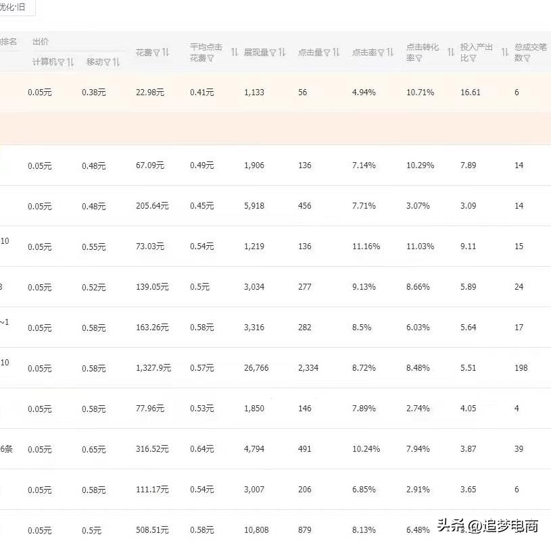This screenshot has width=551, height=545.
Task: Expand the 点击率 sort control
Action: pos(389,52)
